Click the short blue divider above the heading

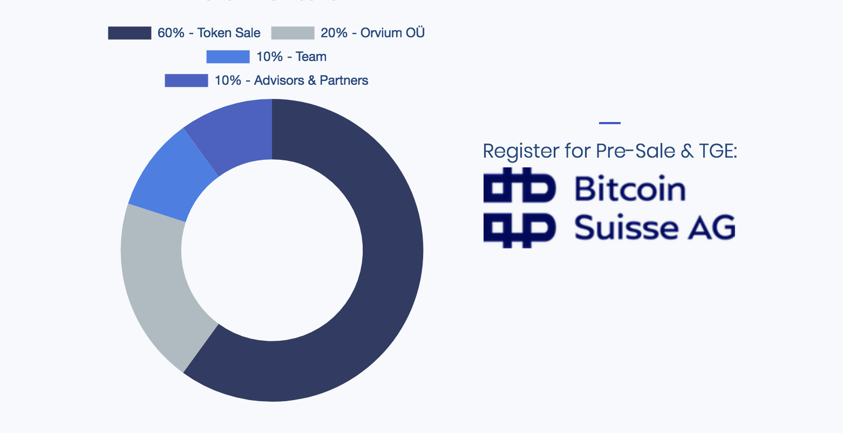pyautogui.click(x=610, y=123)
